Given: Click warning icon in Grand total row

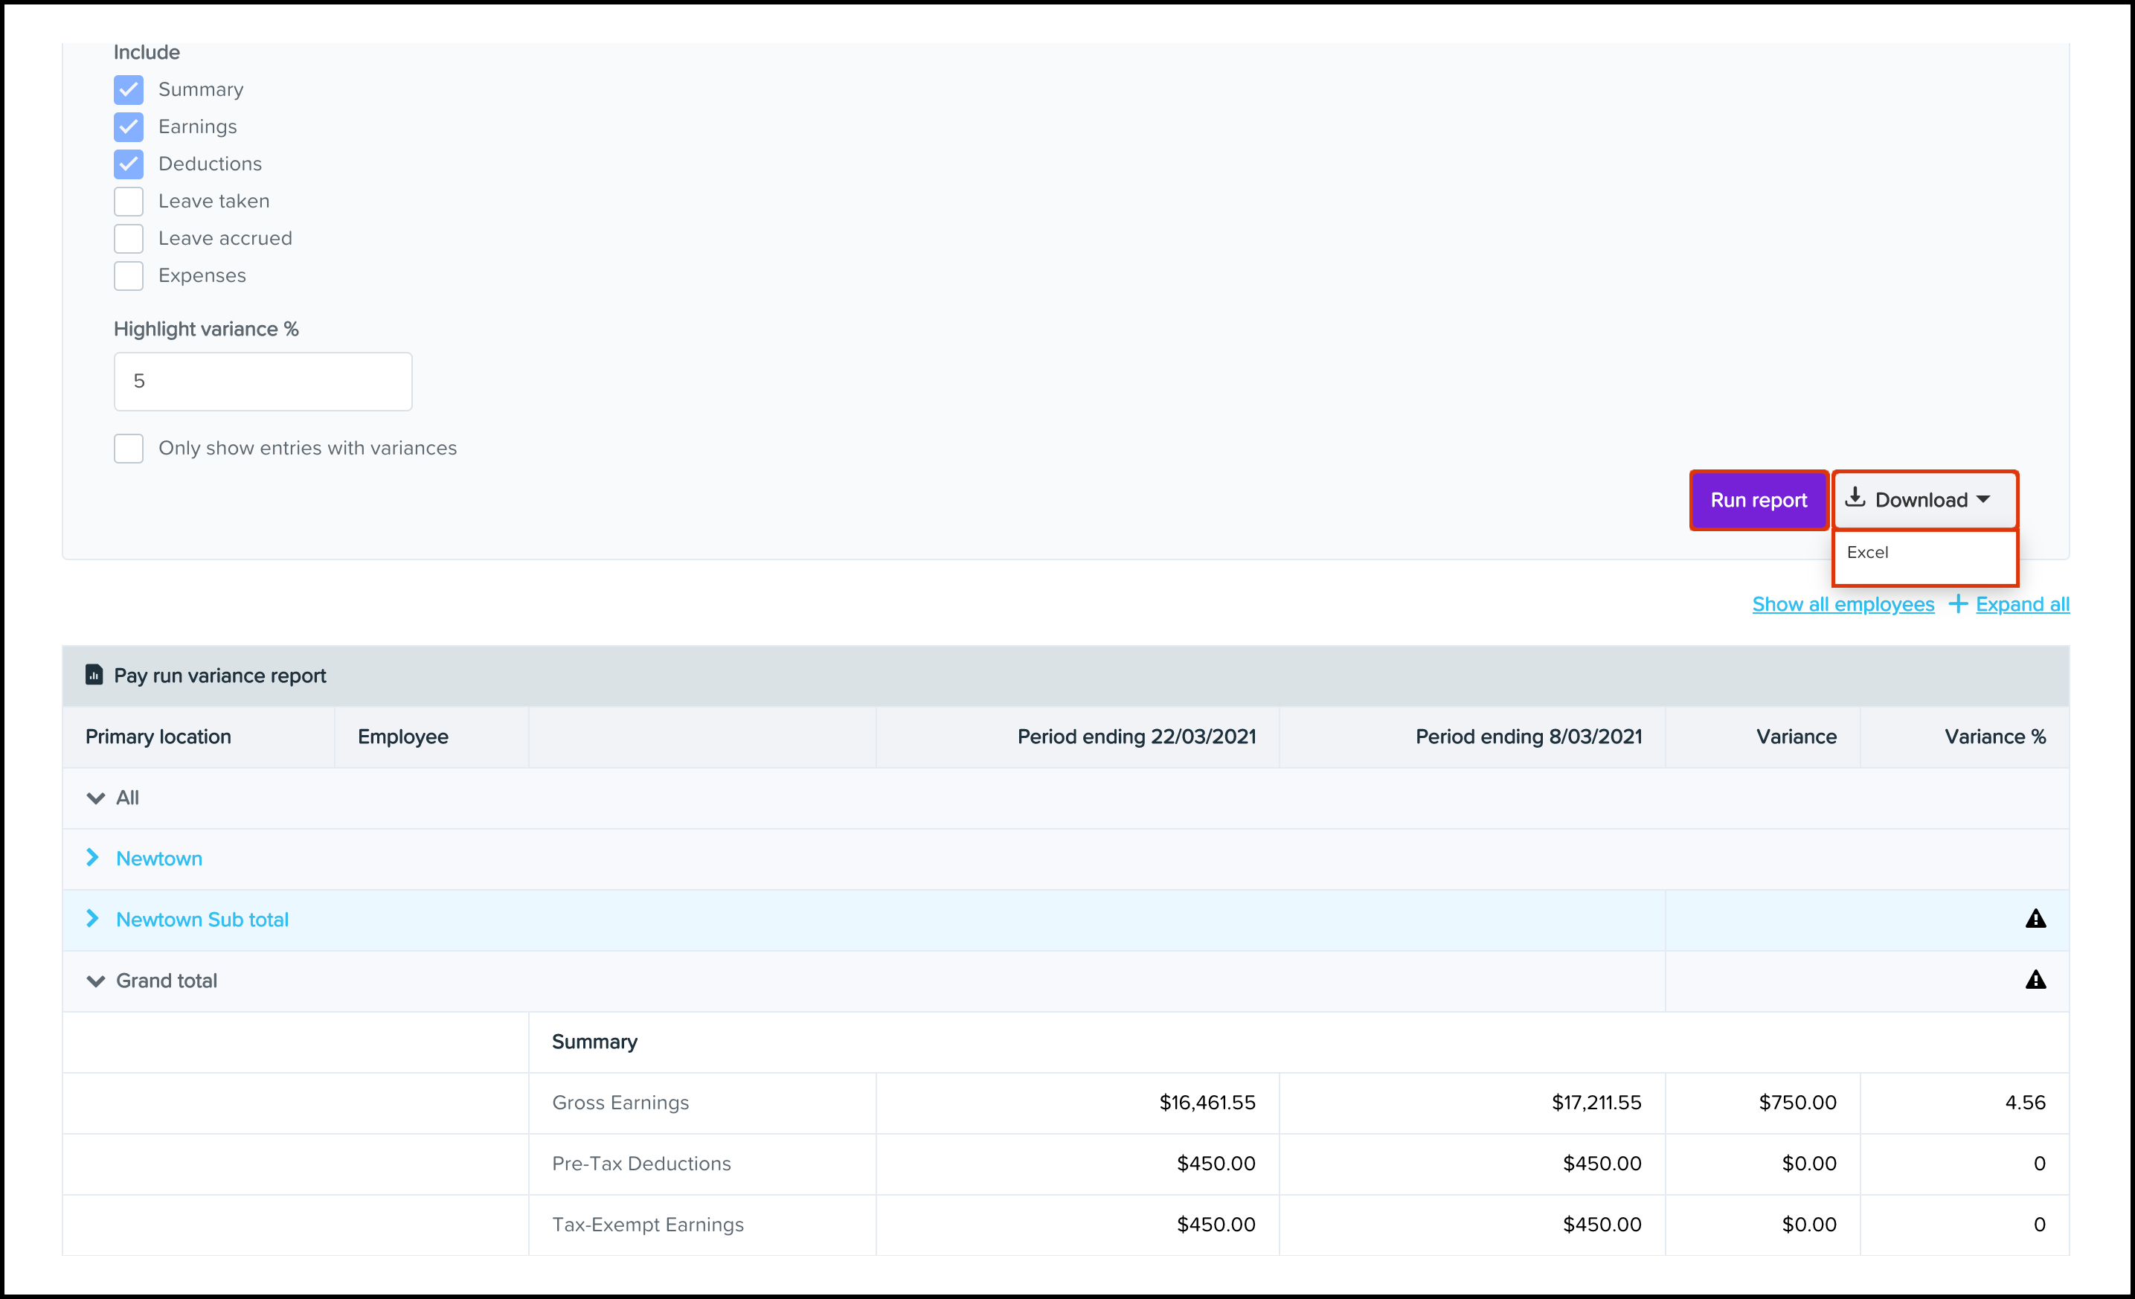Looking at the screenshot, I should pos(2035,979).
